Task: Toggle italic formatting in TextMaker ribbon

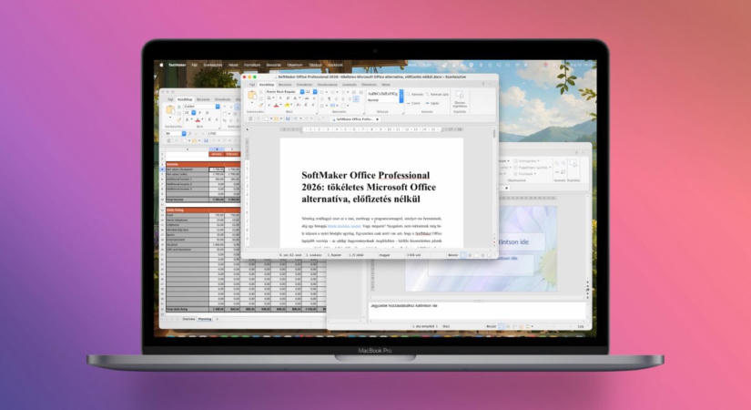Action: point(289,98)
